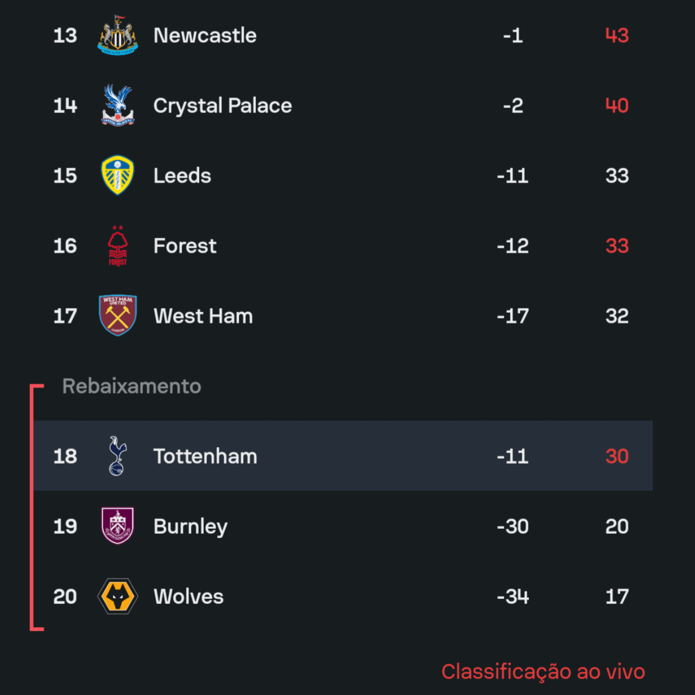Select the Burnley club badge
Viewport: 695px width, 695px height.
pos(118,526)
